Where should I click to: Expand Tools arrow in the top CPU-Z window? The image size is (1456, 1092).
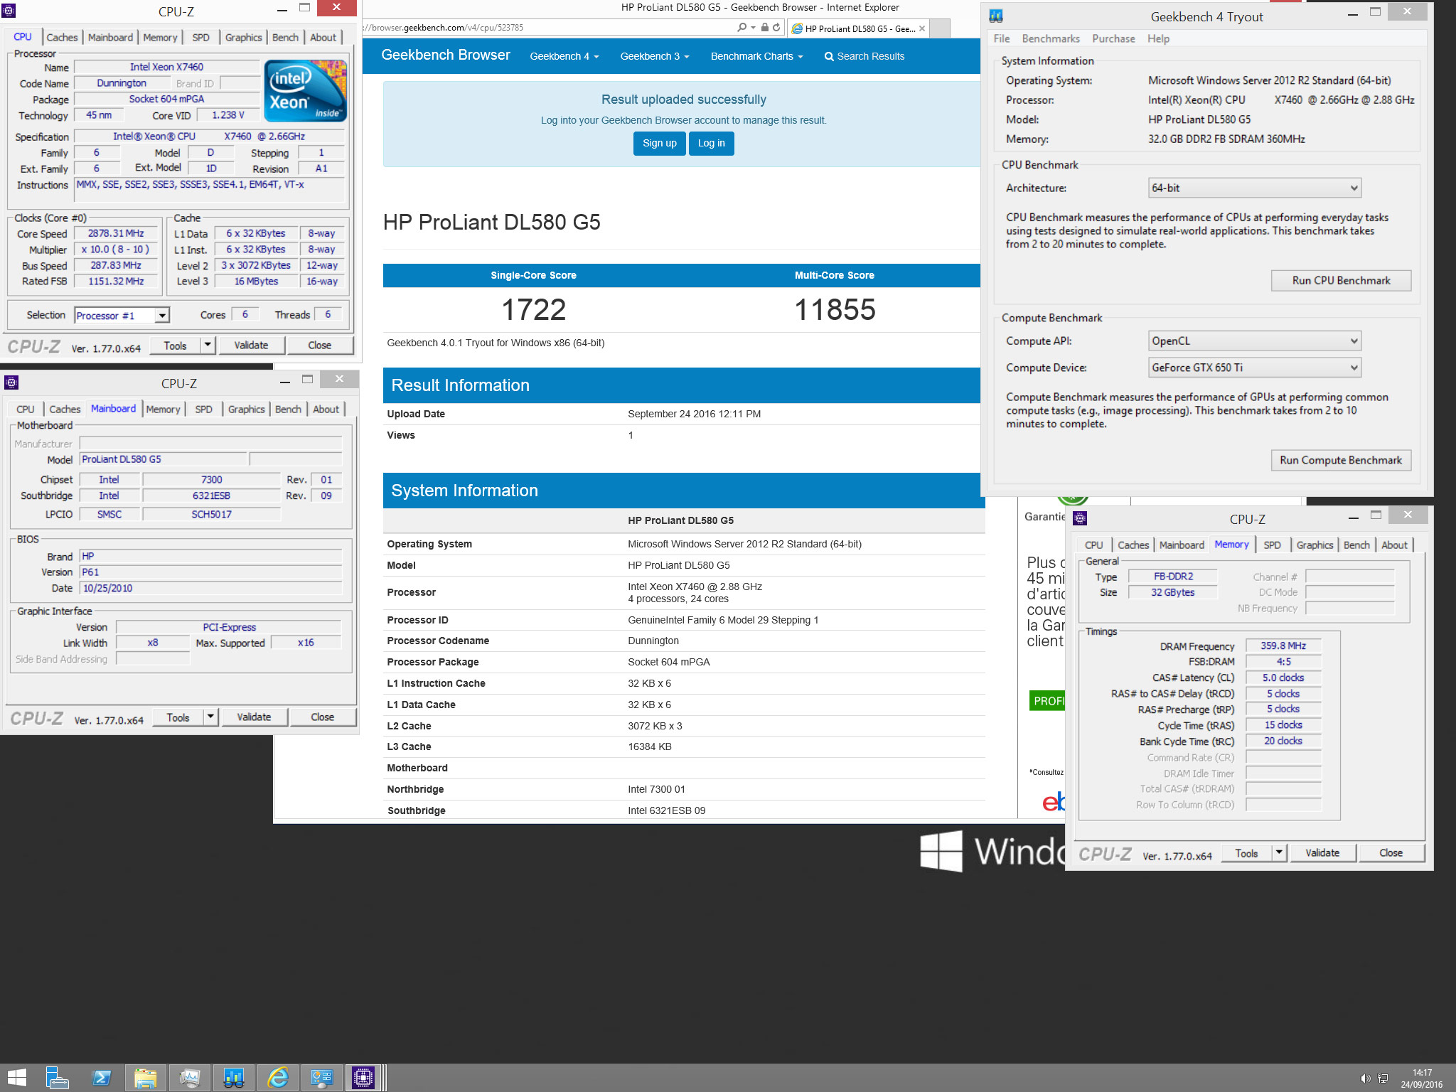208,346
